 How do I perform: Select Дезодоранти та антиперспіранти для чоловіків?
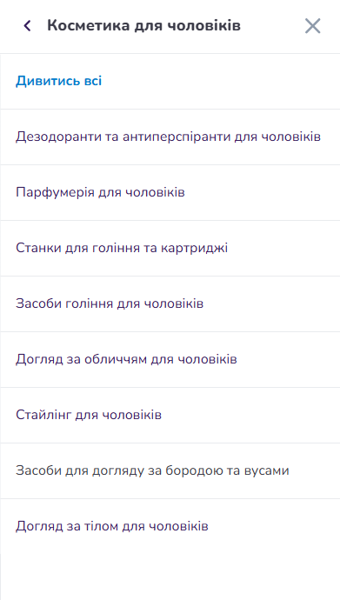(x=170, y=137)
